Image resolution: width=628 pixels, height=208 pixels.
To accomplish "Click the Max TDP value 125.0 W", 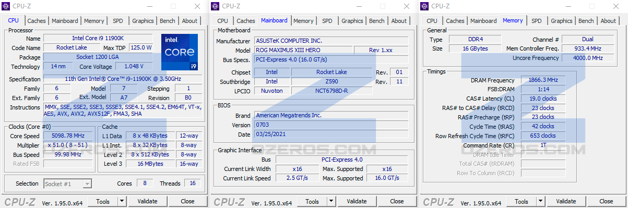I will [x=141, y=47].
